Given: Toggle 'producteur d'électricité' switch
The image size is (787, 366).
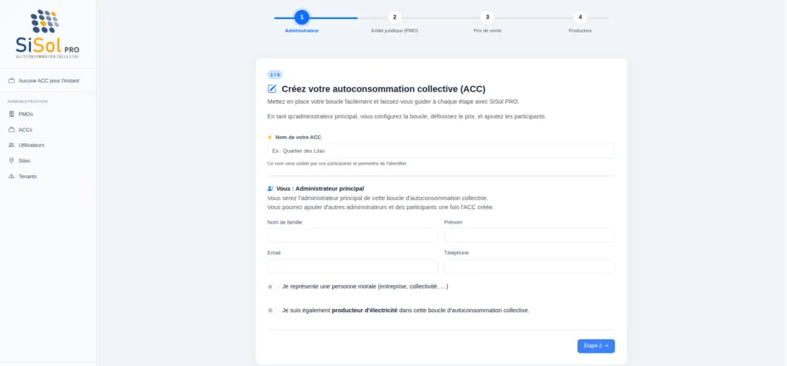Looking at the screenshot, I should pyautogui.click(x=273, y=311).
